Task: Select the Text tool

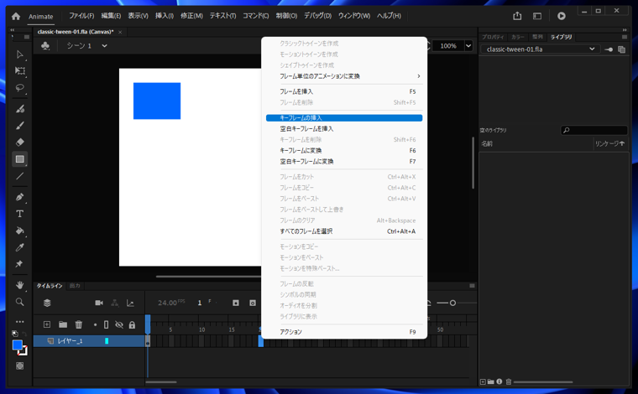Action: tap(20, 214)
